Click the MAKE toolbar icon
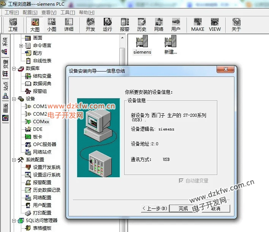This screenshot has height=232, width=269. click(198, 25)
